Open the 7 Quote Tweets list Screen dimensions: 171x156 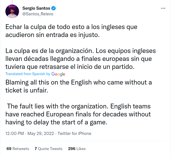[48, 149]
